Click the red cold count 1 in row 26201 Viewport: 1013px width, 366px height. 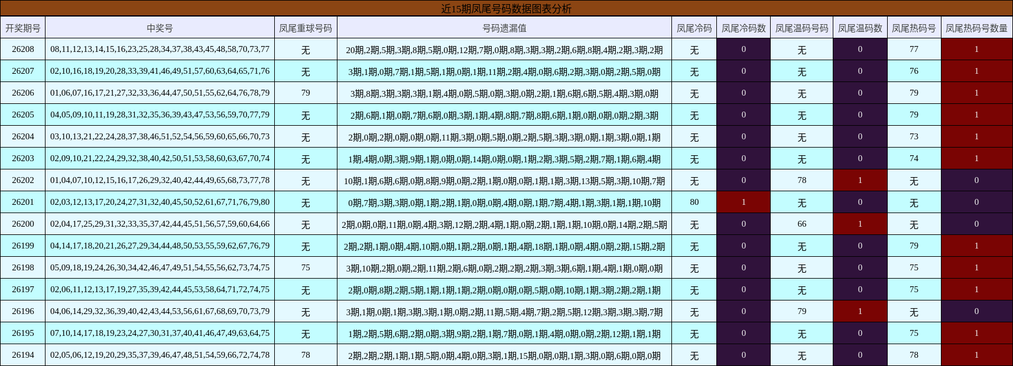coord(743,202)
